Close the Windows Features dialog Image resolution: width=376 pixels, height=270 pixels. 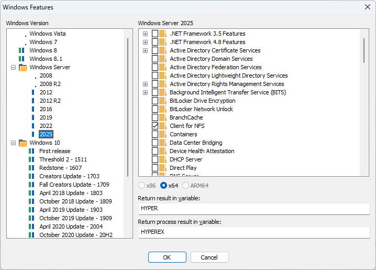pyautogui.click(x=368, y=7)
